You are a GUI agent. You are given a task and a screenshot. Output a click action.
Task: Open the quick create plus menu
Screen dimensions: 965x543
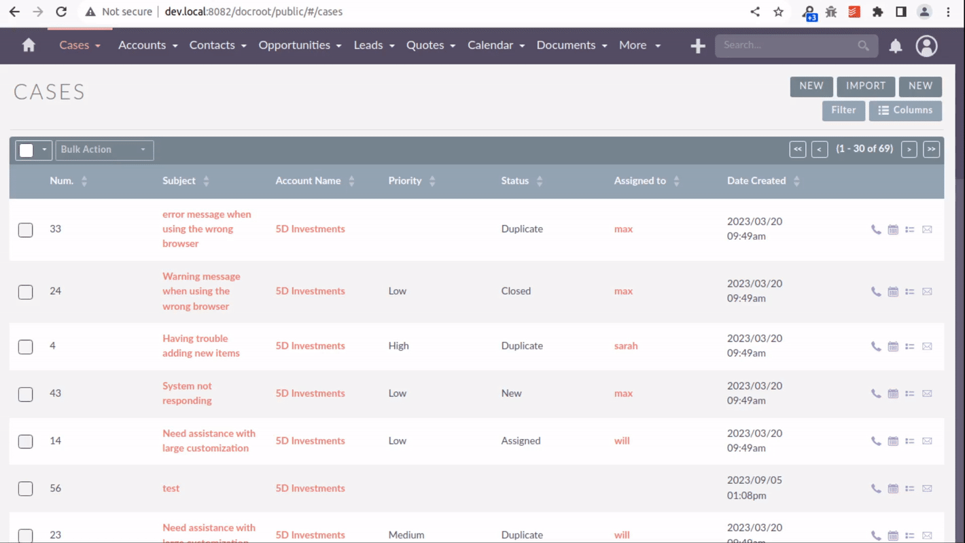tap(697, 46)
